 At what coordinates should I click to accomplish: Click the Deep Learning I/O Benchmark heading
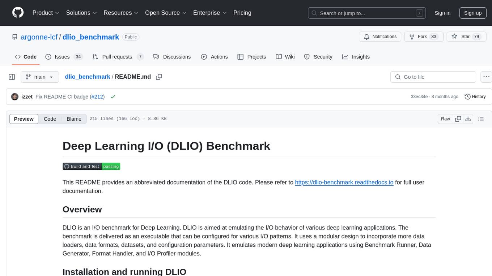[166, 146]
